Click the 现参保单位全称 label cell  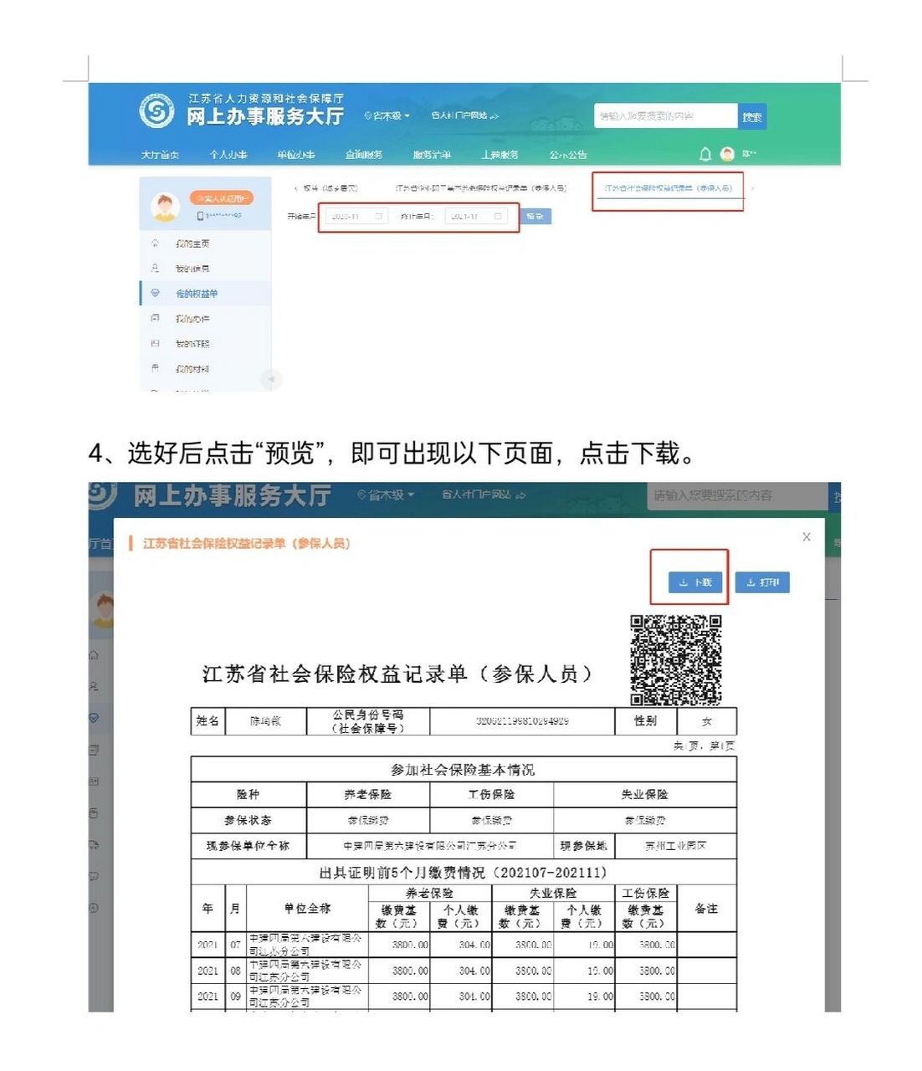(248, 846)
